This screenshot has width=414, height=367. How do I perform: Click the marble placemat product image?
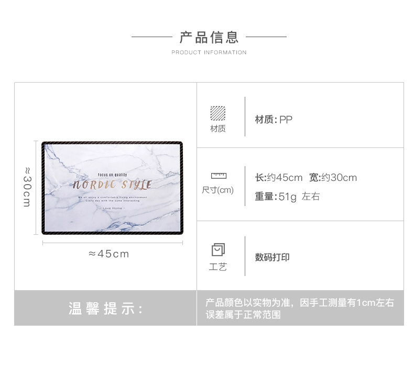click(112, 188)
